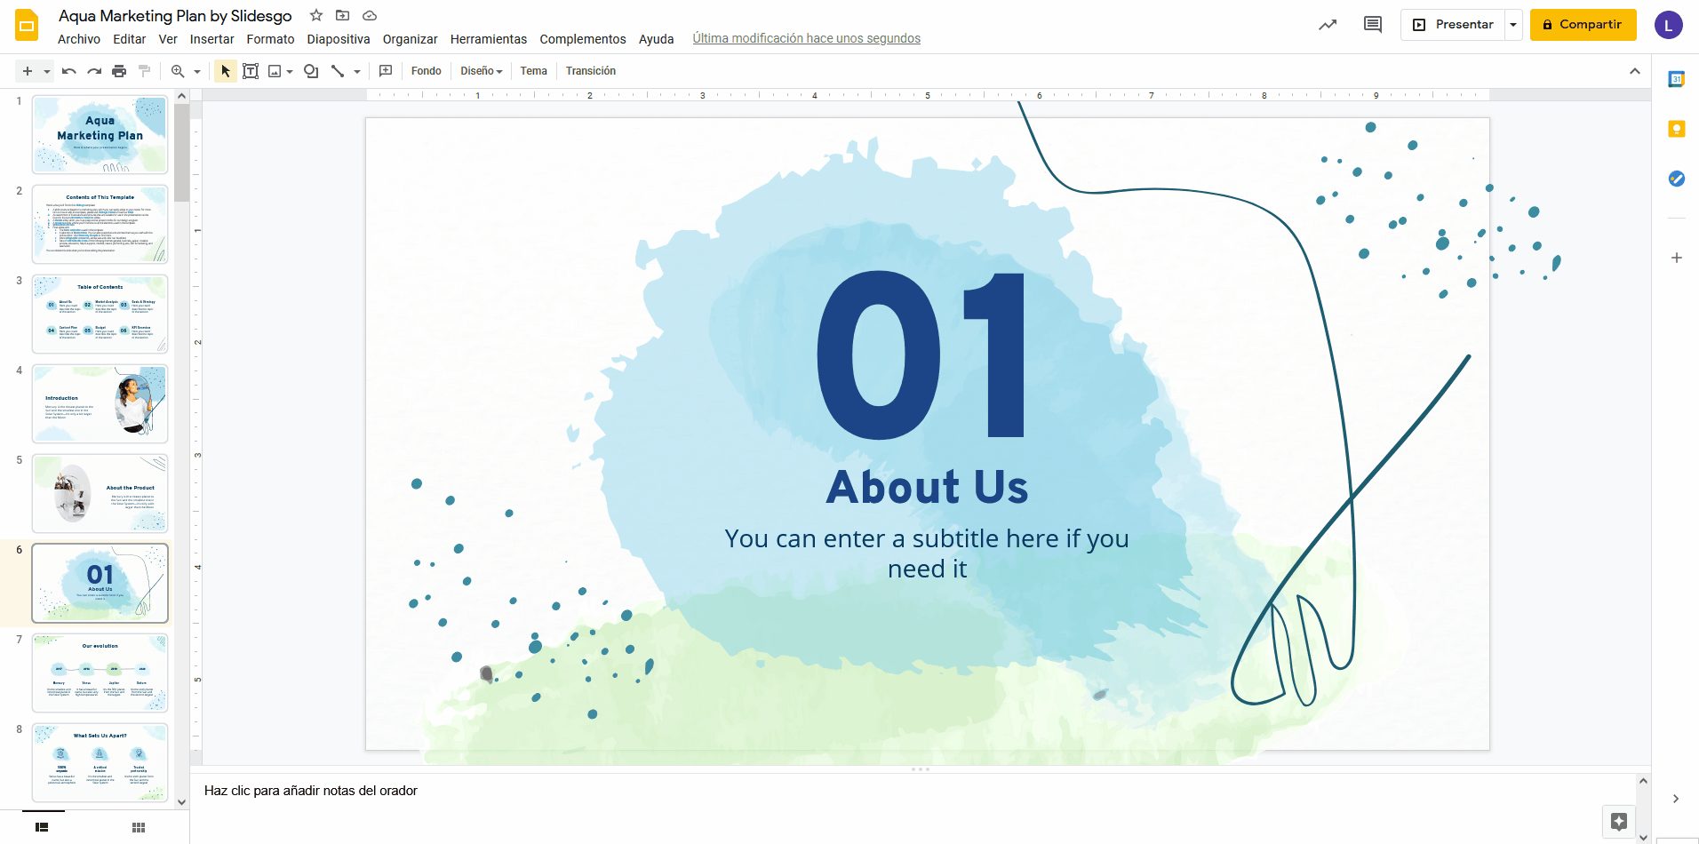Open the Organizar menu
Viewport: 1699px width, 844px height.
pos(410,39)
